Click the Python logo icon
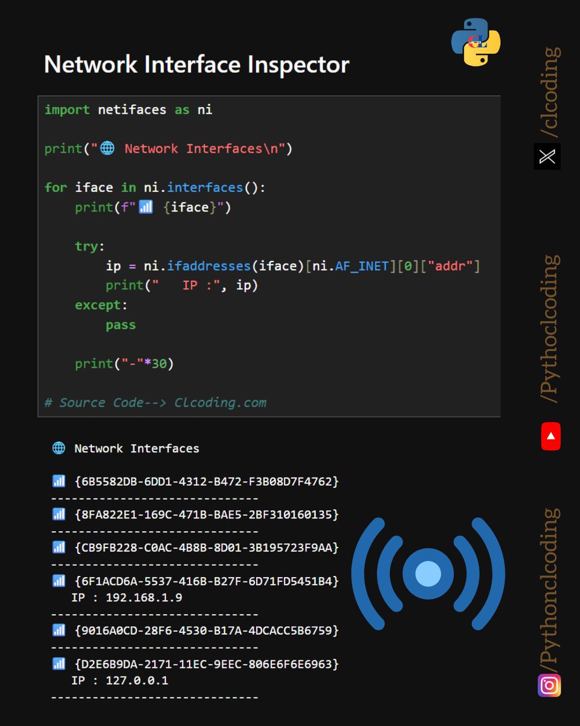Viewport: 580px width, 726px height. tap(475, 41)
